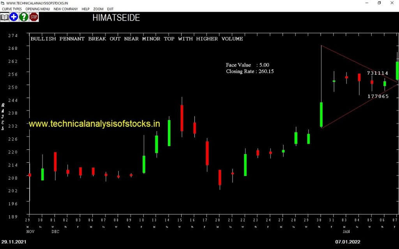The width and height of the screenshot is (399, 249).
Task: Minimize the stock chart window
Action: pos(366,3)
